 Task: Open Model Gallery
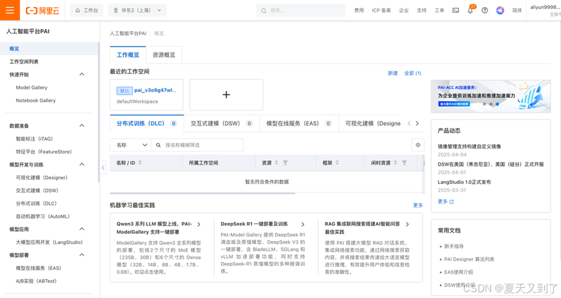(x=32, y=87)
